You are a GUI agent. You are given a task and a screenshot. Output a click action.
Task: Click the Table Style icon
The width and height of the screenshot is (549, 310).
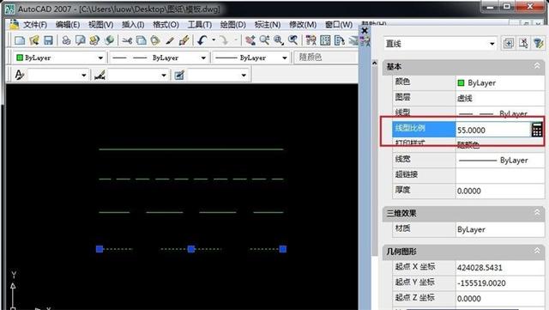(x=179, y=75)
